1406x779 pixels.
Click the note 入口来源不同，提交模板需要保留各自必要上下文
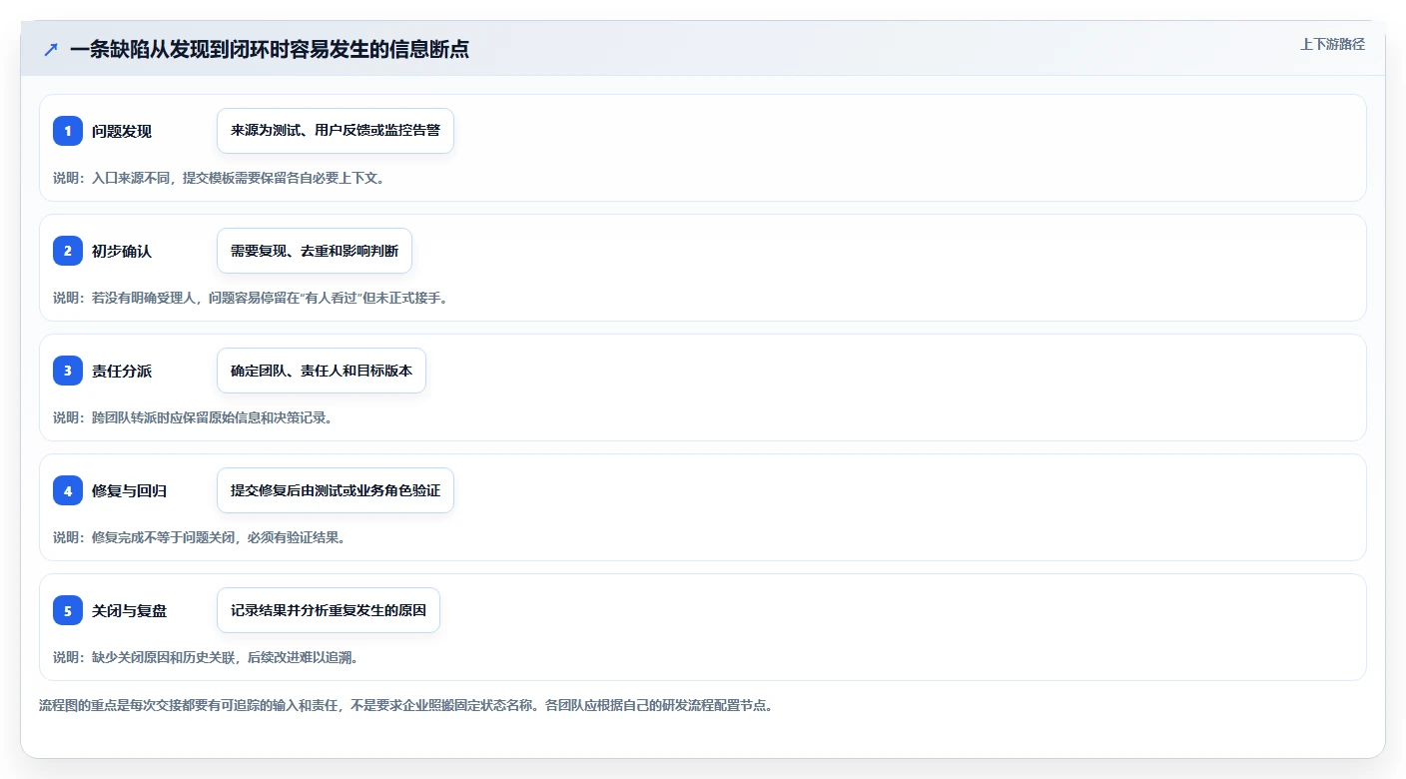pos(219,178)
